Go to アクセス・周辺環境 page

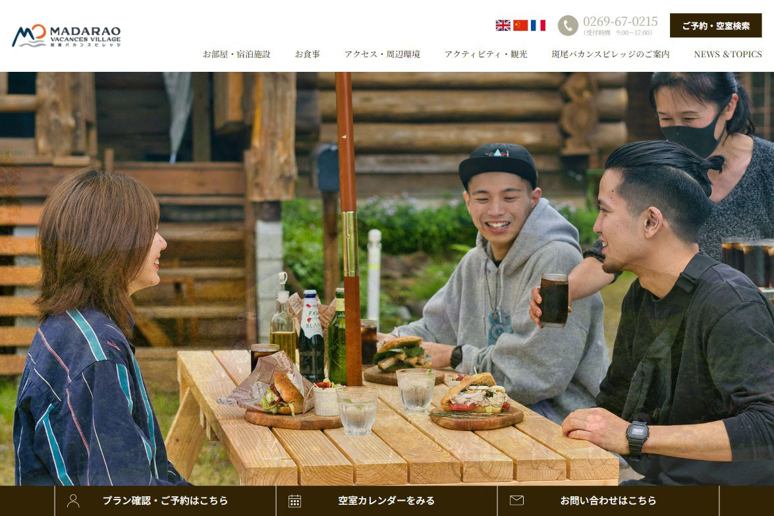[382, 54]
